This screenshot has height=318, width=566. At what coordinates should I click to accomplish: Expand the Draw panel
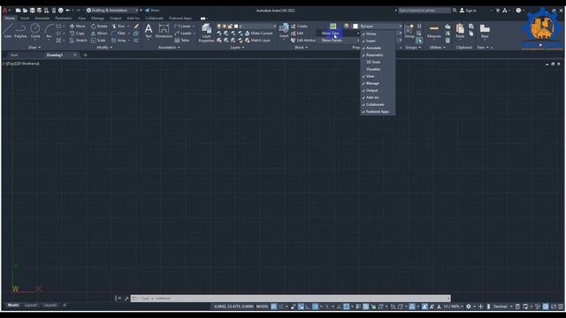click(x=34, y=47)
